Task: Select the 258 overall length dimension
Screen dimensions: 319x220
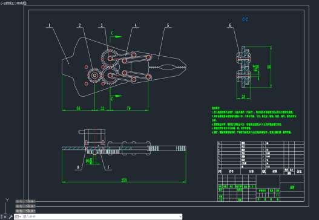Action: pos(124,180)
